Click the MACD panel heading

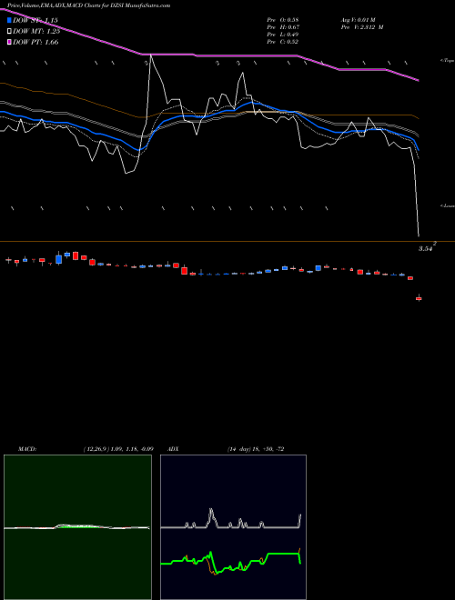tap(27, 449)
